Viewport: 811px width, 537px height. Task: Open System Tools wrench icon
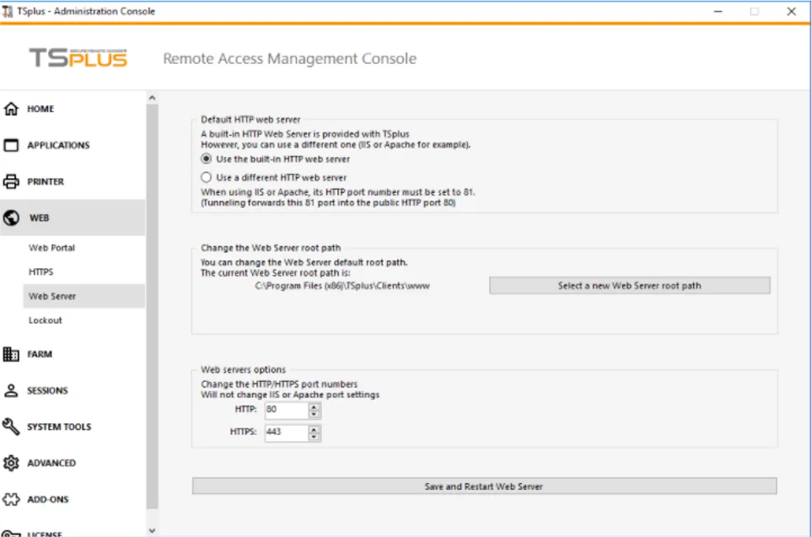click(11, 427)
